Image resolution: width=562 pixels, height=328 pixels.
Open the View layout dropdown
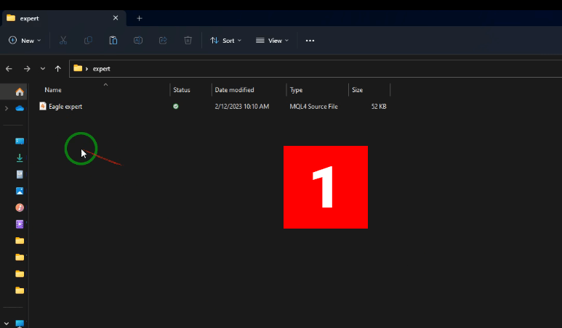coord(272,41)
